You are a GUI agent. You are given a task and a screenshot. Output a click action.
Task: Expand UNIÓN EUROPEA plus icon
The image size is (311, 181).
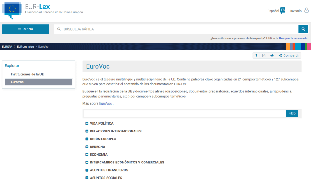click(87, 139)
